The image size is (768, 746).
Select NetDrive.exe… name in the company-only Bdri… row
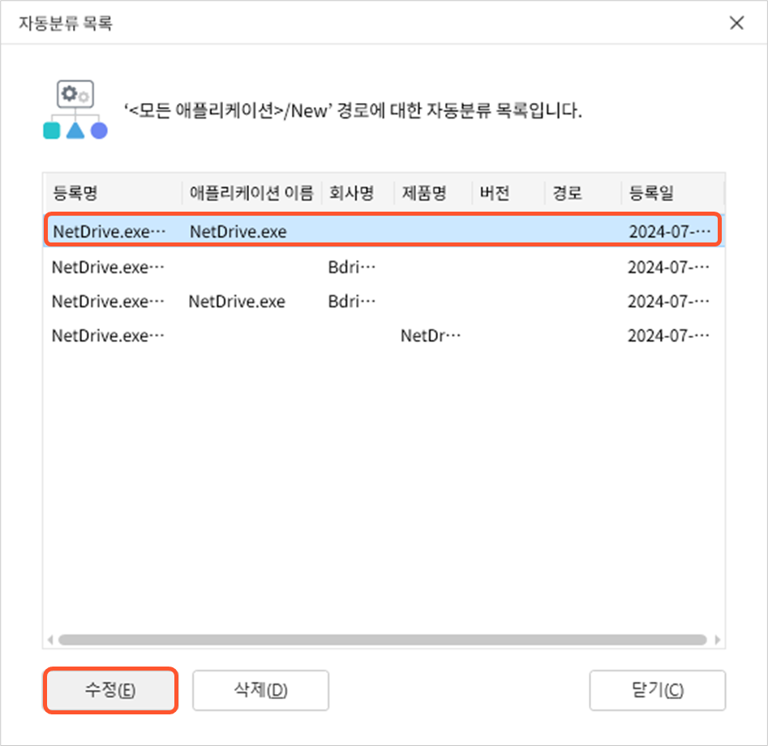(x=108, y=268)
